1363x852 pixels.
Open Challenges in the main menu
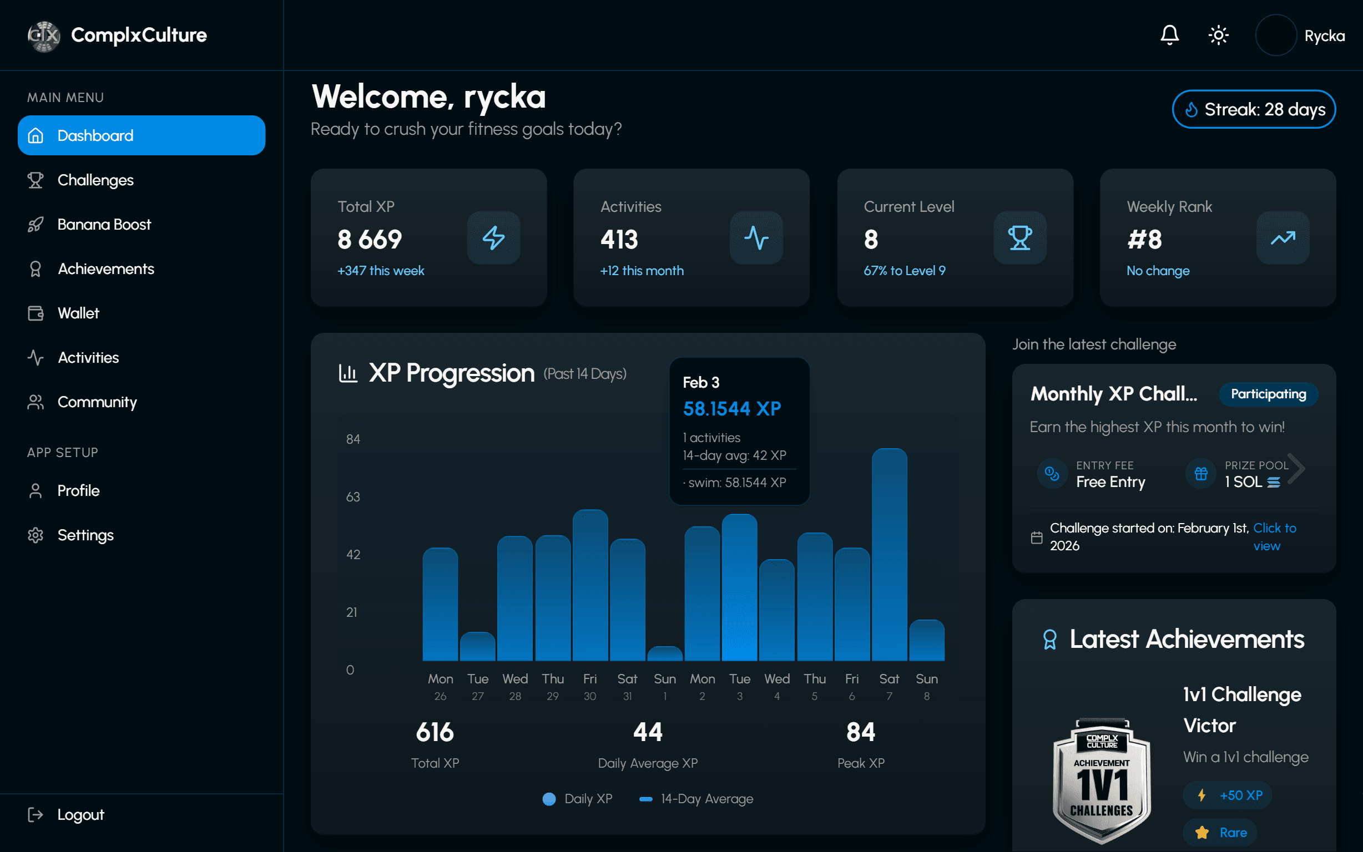pyautogui.click(x=95, y=180)
